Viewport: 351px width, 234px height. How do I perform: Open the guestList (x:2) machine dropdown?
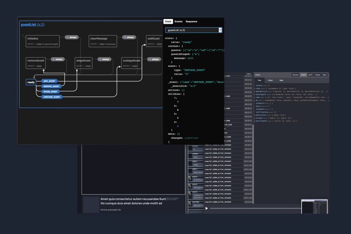[x=193, y=30]
